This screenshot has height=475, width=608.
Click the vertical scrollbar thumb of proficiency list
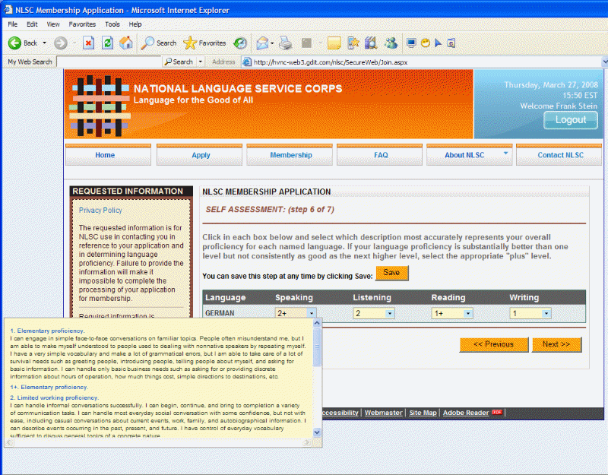317,347
